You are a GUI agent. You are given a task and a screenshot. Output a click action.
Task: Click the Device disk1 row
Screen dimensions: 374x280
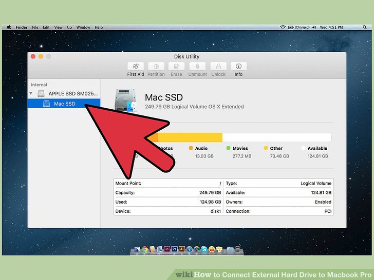pyautogui.click(x=168, y=211)
